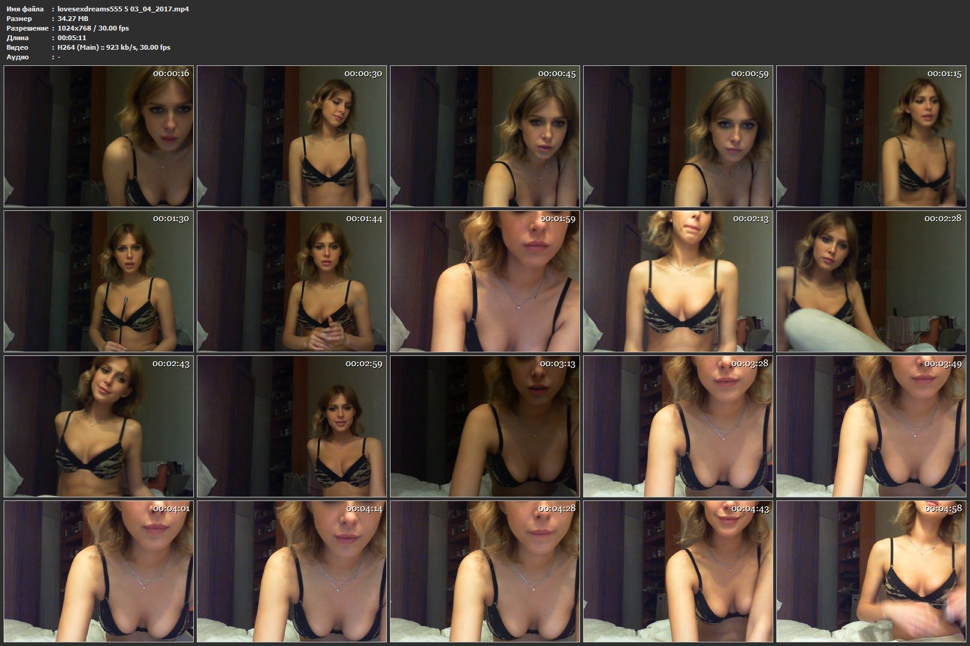Viewport: 970px width, 646px height.
Task: Click the frame stamped 00:03:49
Action: [871, 426]
